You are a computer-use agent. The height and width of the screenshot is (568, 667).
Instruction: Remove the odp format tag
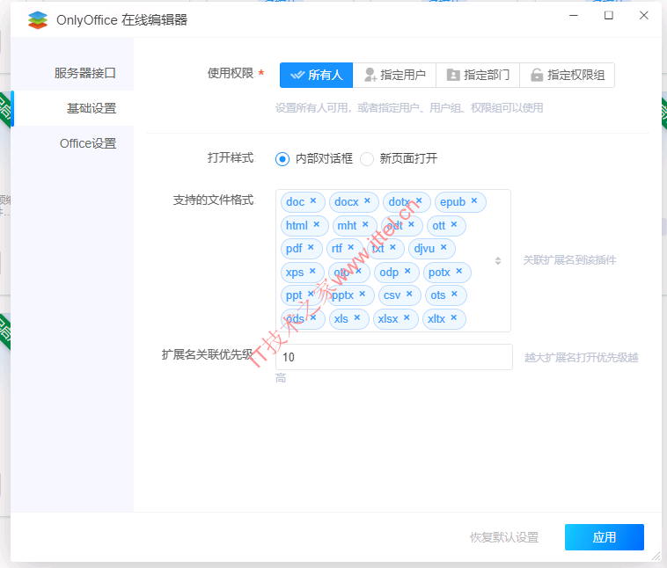407,271
